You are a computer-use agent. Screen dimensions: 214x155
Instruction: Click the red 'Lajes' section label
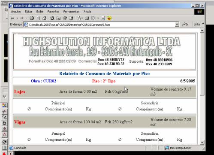point(20,91)
